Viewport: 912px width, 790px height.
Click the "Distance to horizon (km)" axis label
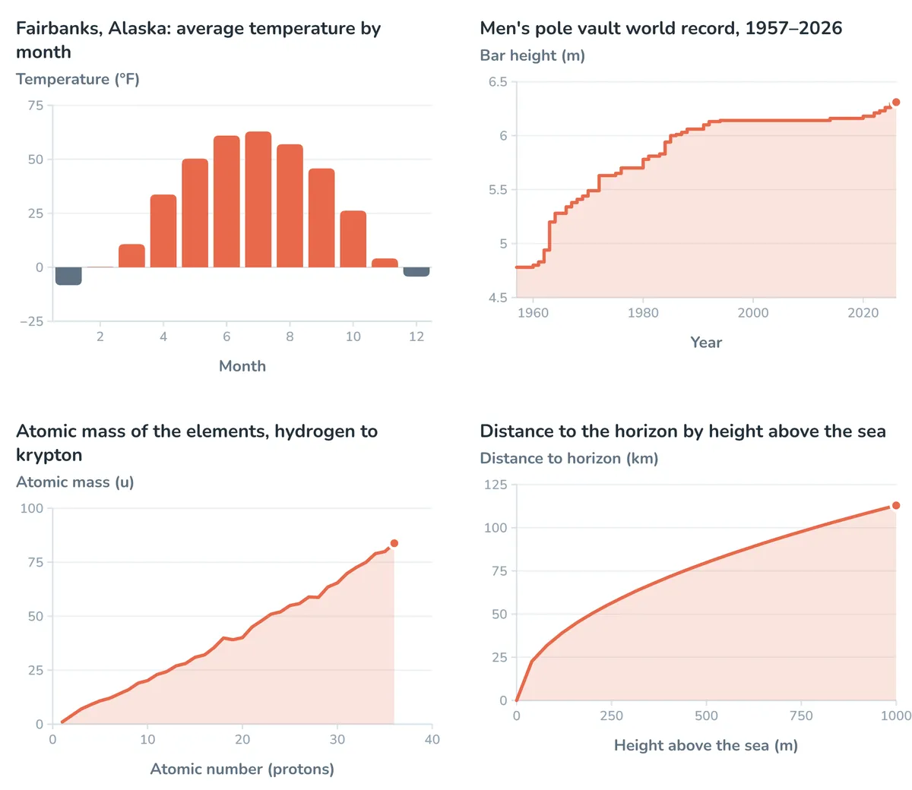[x=569, y=458]
